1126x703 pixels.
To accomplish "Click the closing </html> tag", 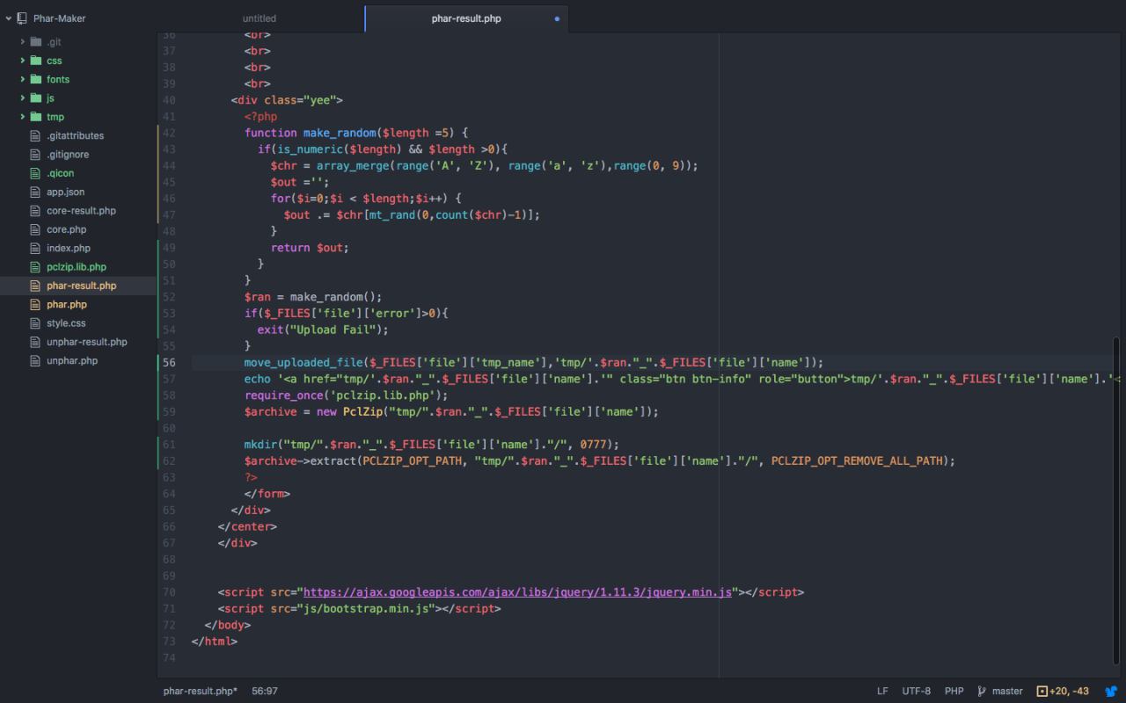I will click(x=215, y=641).
